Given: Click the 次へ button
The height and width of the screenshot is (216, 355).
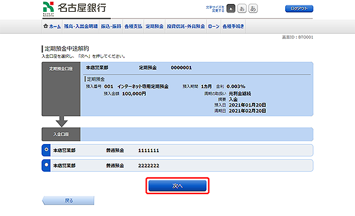Looking at the screenshot, I should click(x=177, y=186).
